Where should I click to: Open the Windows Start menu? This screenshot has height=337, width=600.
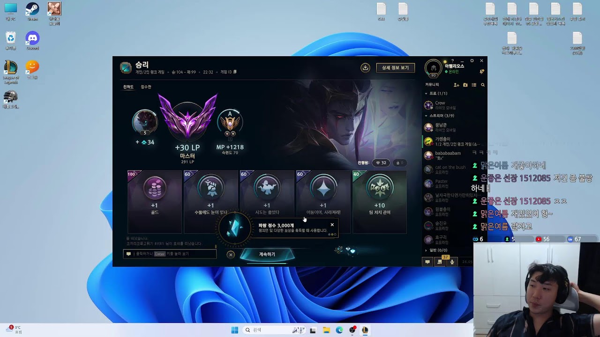click(x=235, y=330)
